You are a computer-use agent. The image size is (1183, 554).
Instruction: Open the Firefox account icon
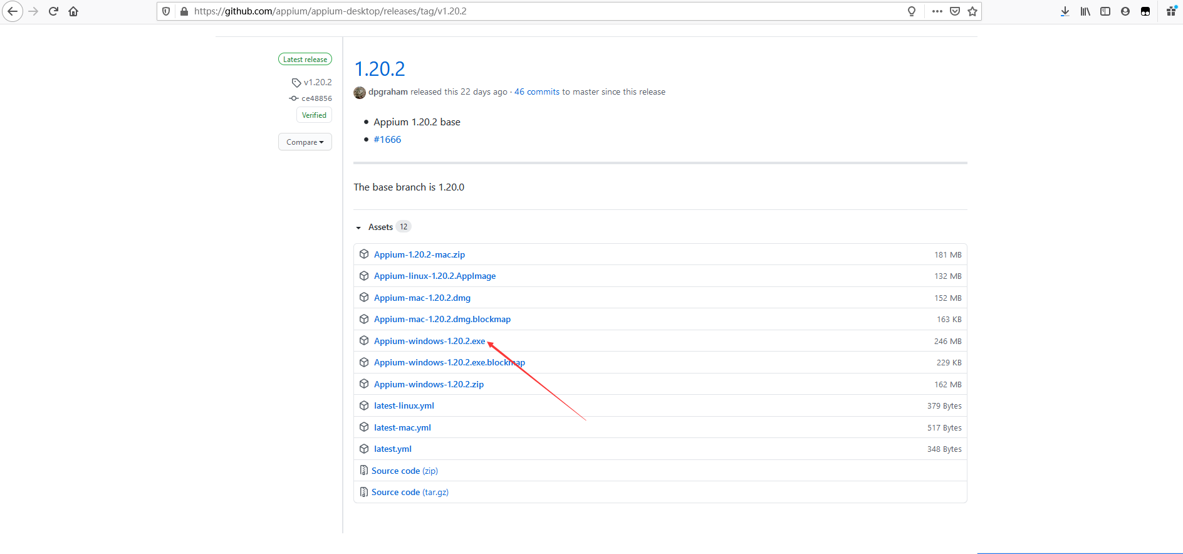pos(1125,11)
